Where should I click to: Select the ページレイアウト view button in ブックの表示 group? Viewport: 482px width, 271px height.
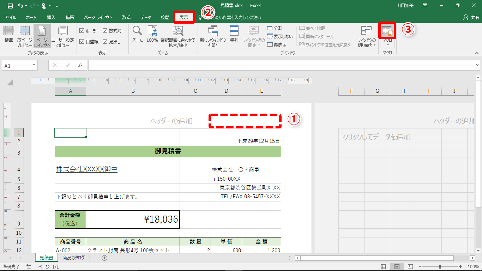coord(42,37)
